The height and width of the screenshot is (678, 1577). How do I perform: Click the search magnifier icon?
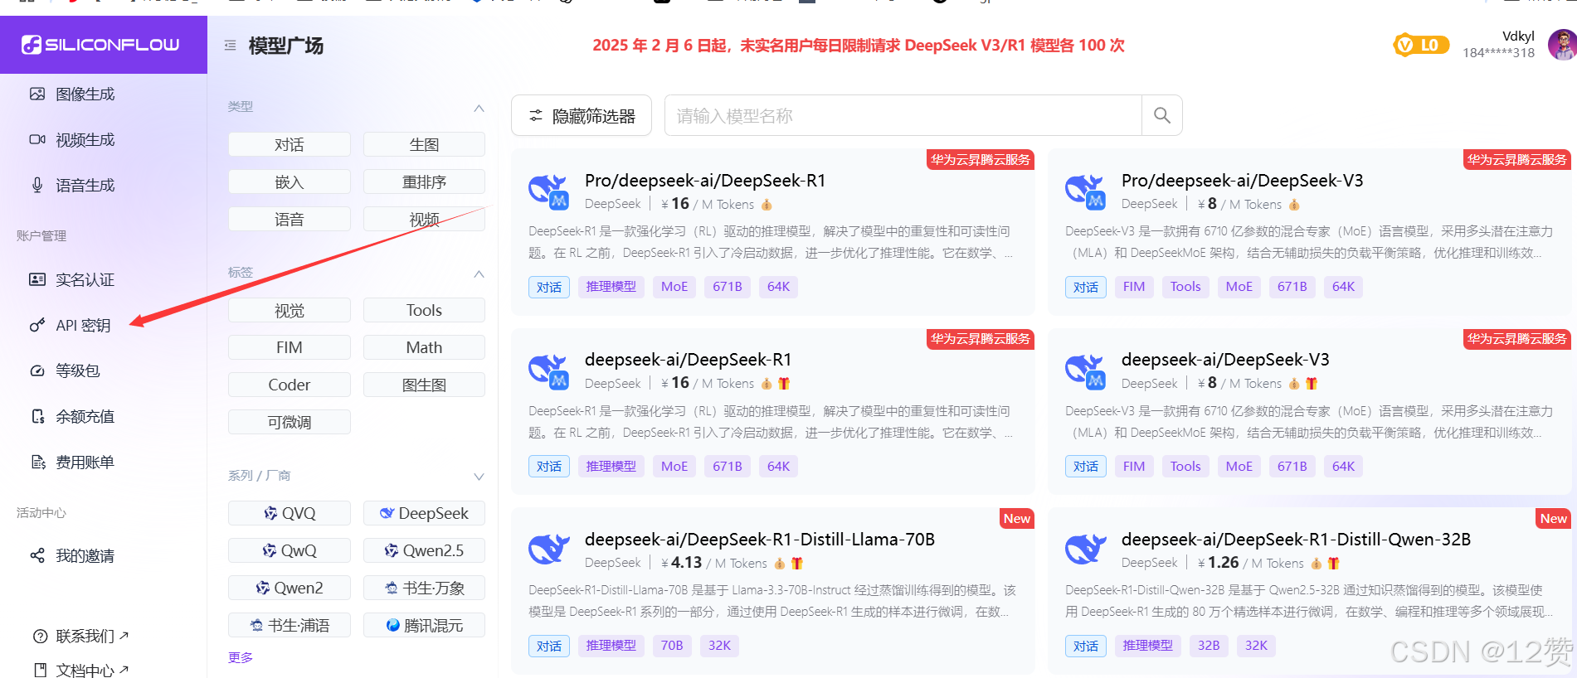click(x=1162, y=115)
